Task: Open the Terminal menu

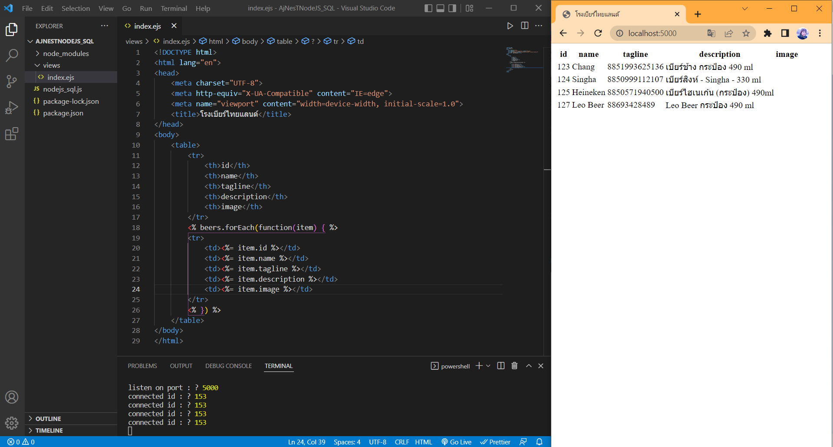Action: 174,8
